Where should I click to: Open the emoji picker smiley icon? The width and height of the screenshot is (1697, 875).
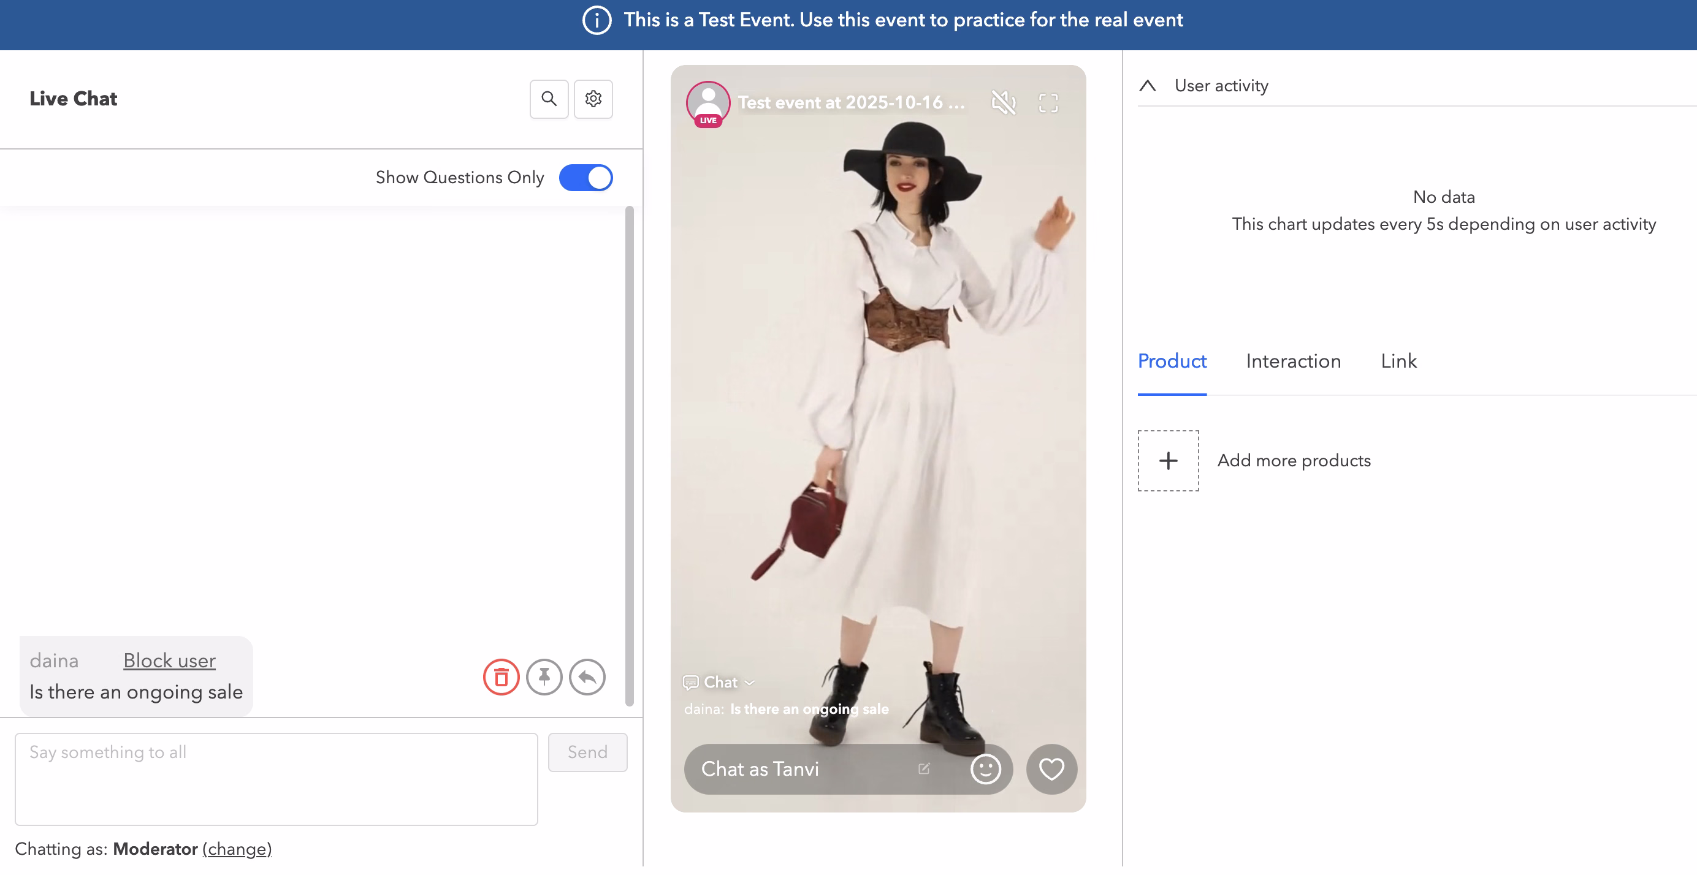[985, 769]
